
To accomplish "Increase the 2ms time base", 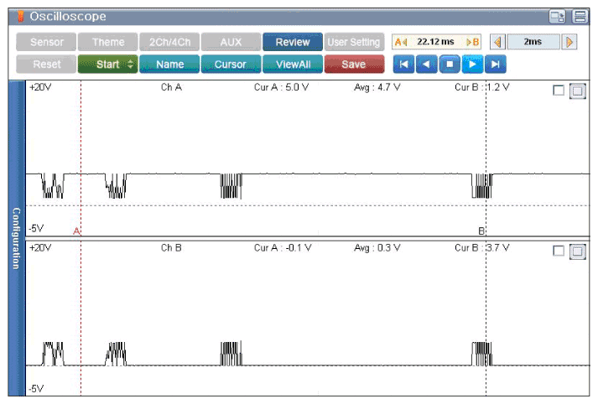I will click(569, 42).
